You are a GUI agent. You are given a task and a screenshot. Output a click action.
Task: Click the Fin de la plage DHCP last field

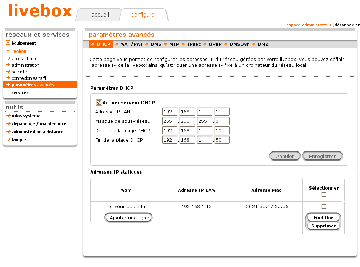pyautogui.click(x=222, y=139)
